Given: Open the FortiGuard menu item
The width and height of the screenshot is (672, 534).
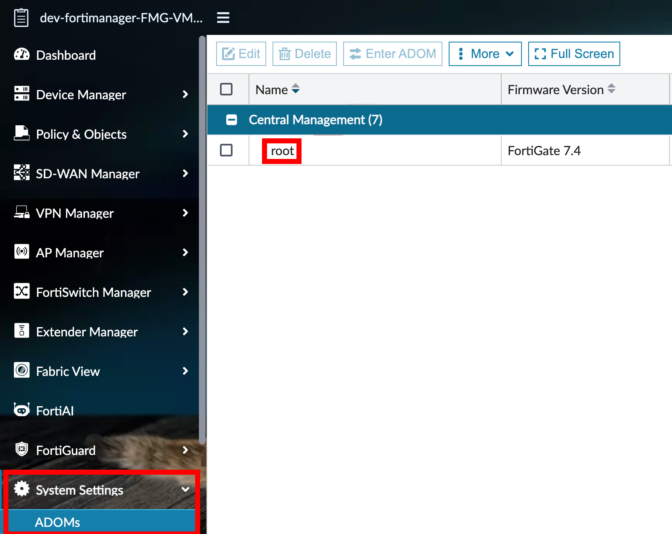Looking at the screenshot, I should coord(66,450).
